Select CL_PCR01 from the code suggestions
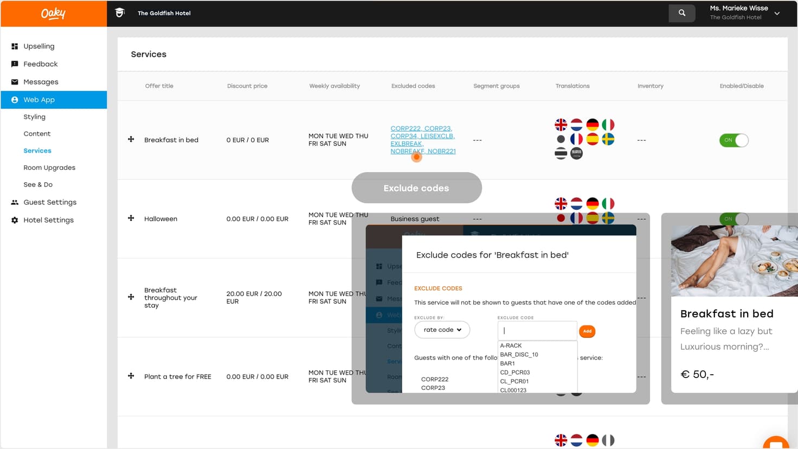The width and height of the screenshot is (798, 449). click(x=514, y=381)
